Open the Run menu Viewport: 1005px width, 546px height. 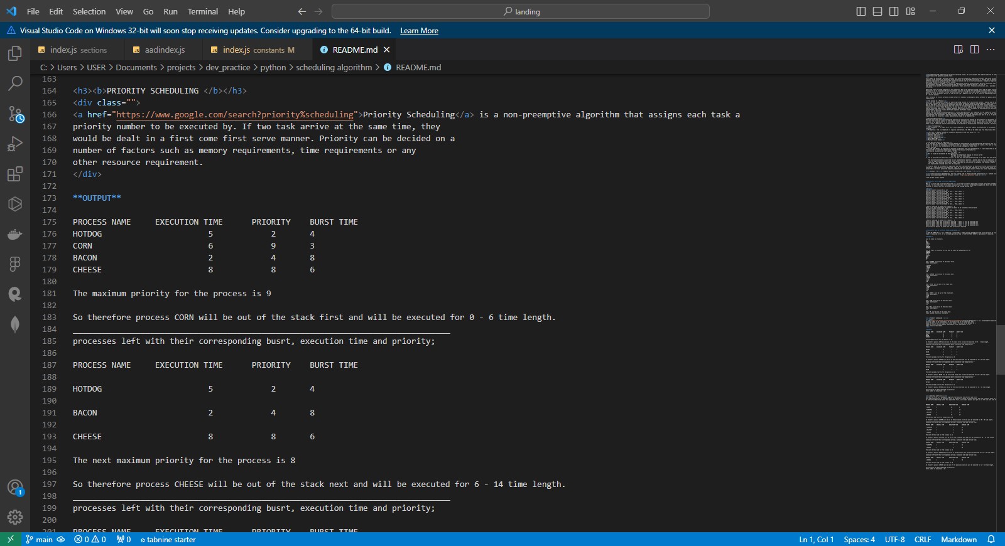coord(170,11)
